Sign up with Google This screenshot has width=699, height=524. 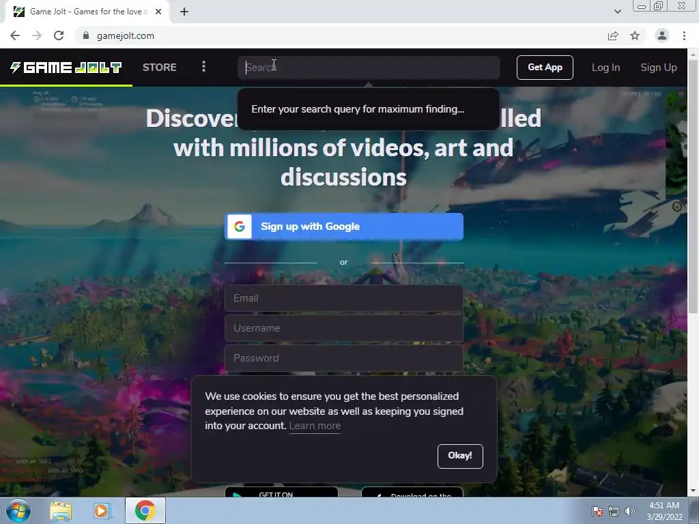click(344, 227)
